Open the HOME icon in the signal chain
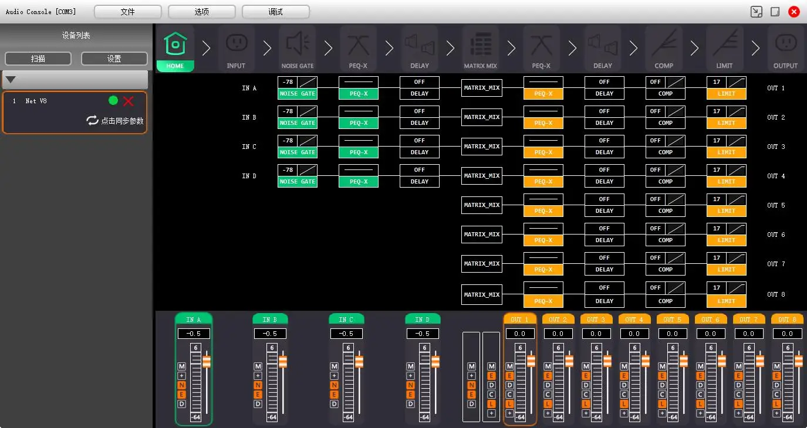The image size is (807, 428). (175, 45)
